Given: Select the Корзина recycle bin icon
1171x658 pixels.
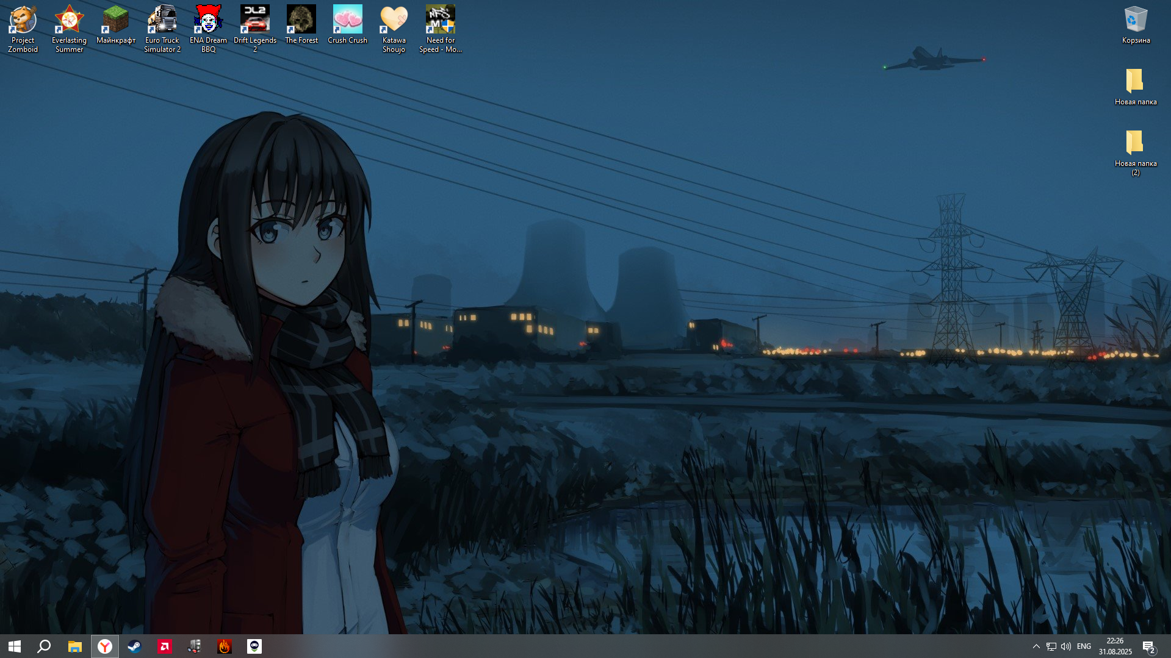Looking at the screenshot, I should coord(1136,24).
